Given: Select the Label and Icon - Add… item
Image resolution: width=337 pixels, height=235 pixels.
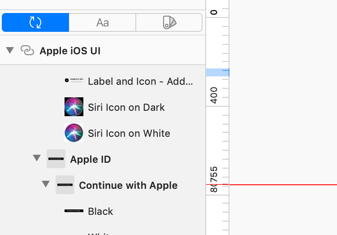Looking at the screenshot, I should tap(140, 81).
